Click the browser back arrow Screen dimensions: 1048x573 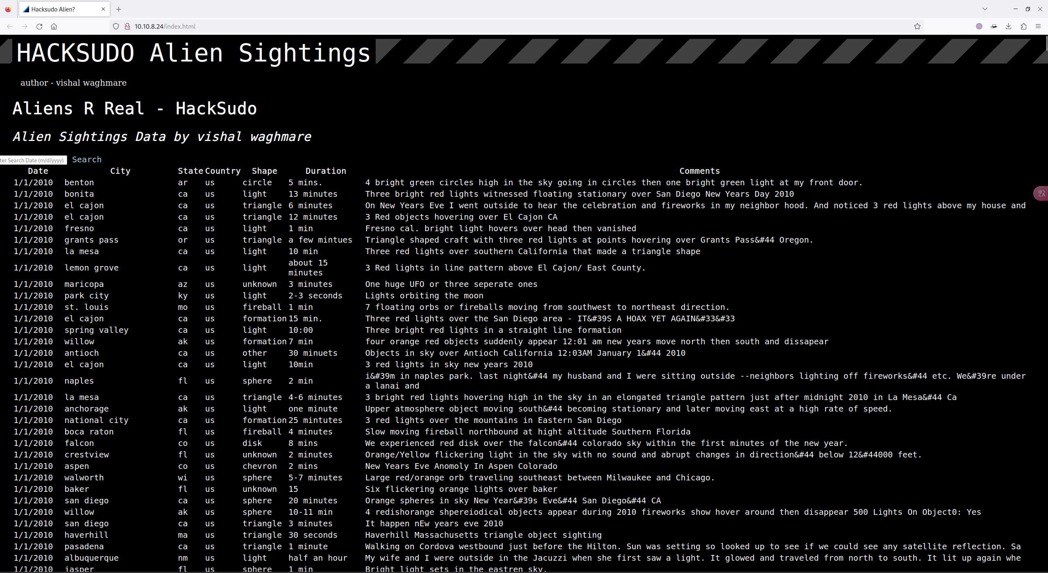(x=10, y=26)
